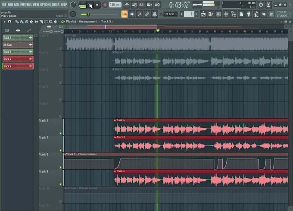The width and height of the screenshot is (293, 211).
Task: Click the 0:43:02 time display
Action: point(178,5)
